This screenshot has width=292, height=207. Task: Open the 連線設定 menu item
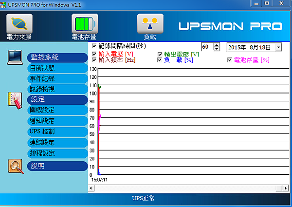coord(57,143)
